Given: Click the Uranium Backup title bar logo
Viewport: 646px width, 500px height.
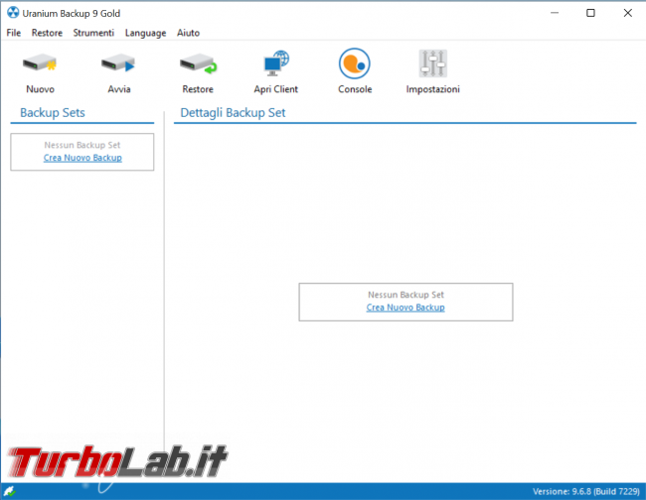Looking at the screenshot, I should click(13, 13).
